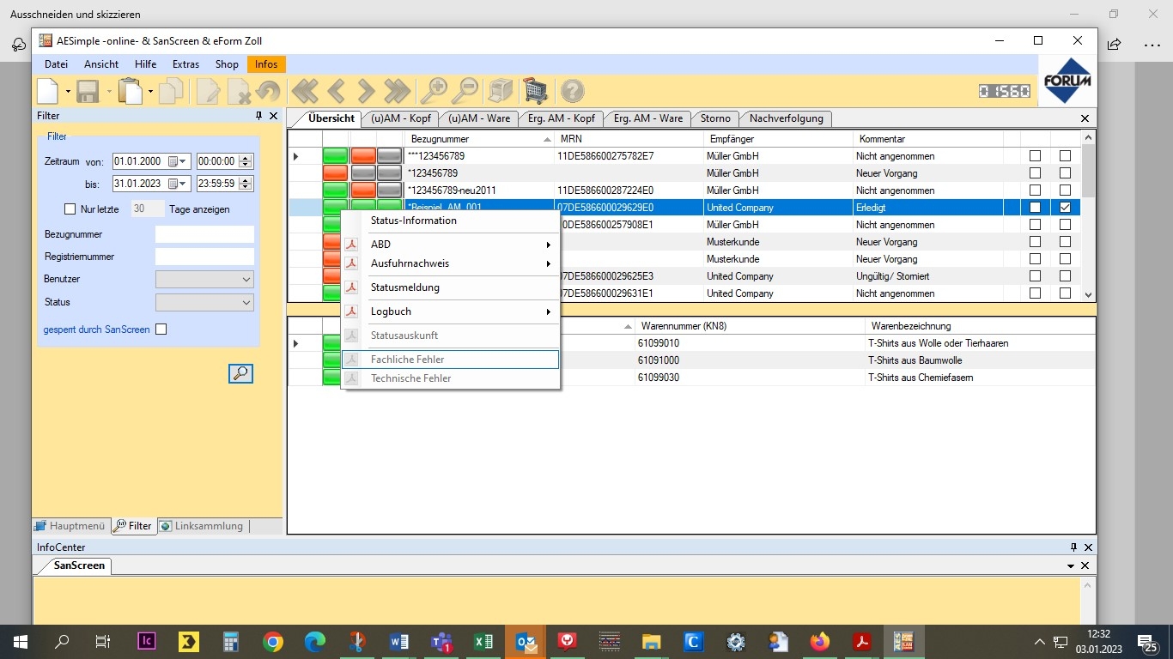
Task: Click the paste clipboard toolbar icon
Action: click(130, 91)
